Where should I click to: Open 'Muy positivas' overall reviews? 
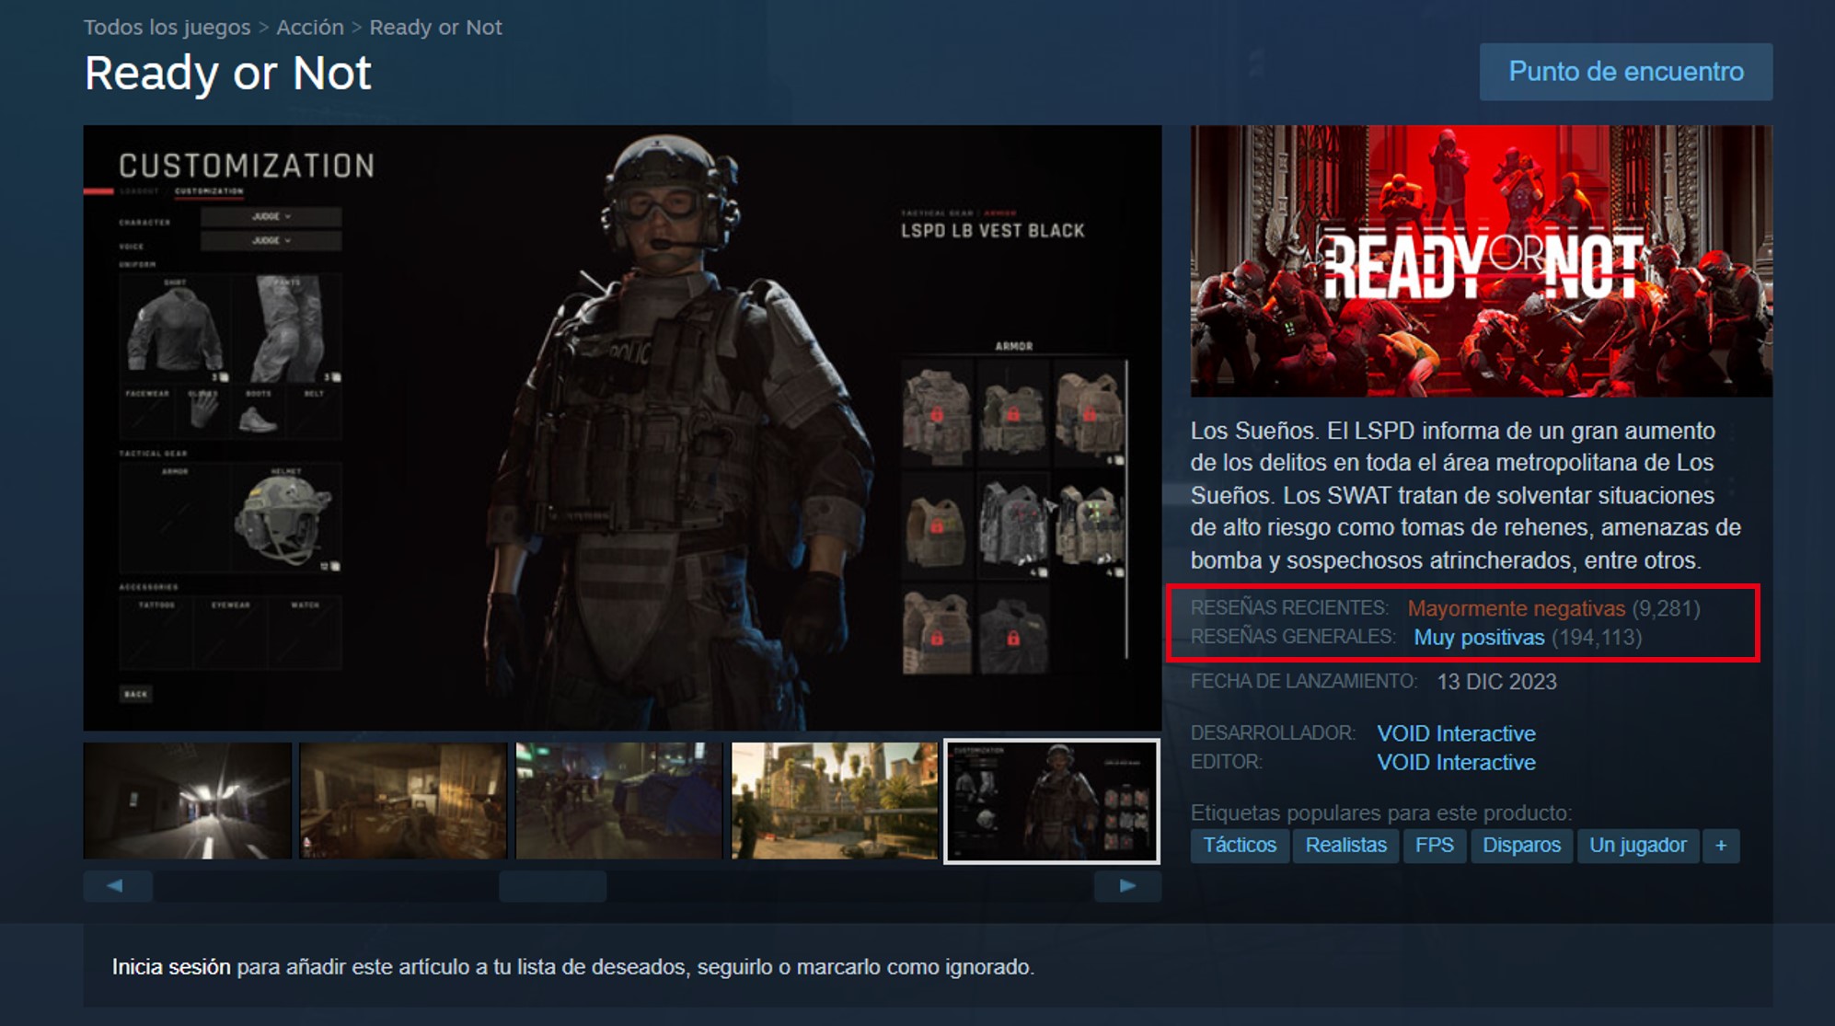point(1479,637)
